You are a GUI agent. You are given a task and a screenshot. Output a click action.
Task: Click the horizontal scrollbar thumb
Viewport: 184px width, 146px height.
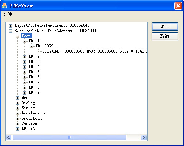point(70,137)
